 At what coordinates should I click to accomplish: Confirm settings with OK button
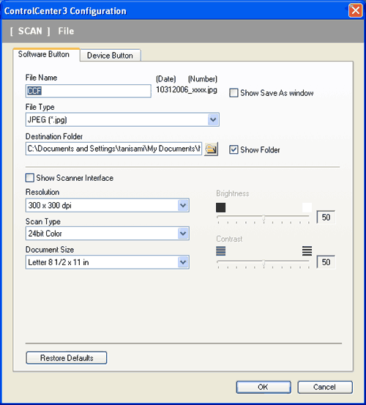(264, 387)
